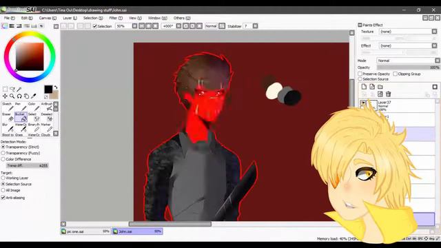This screenshot has width=441, height=248.
Task: Choose the AirBrush tool
Action: [x=47, y=107]
